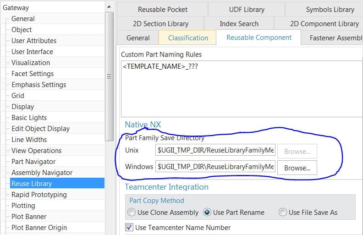The image size is (363, 235).
Task: Open 2D Section Library tab
Action: point(160,24)
